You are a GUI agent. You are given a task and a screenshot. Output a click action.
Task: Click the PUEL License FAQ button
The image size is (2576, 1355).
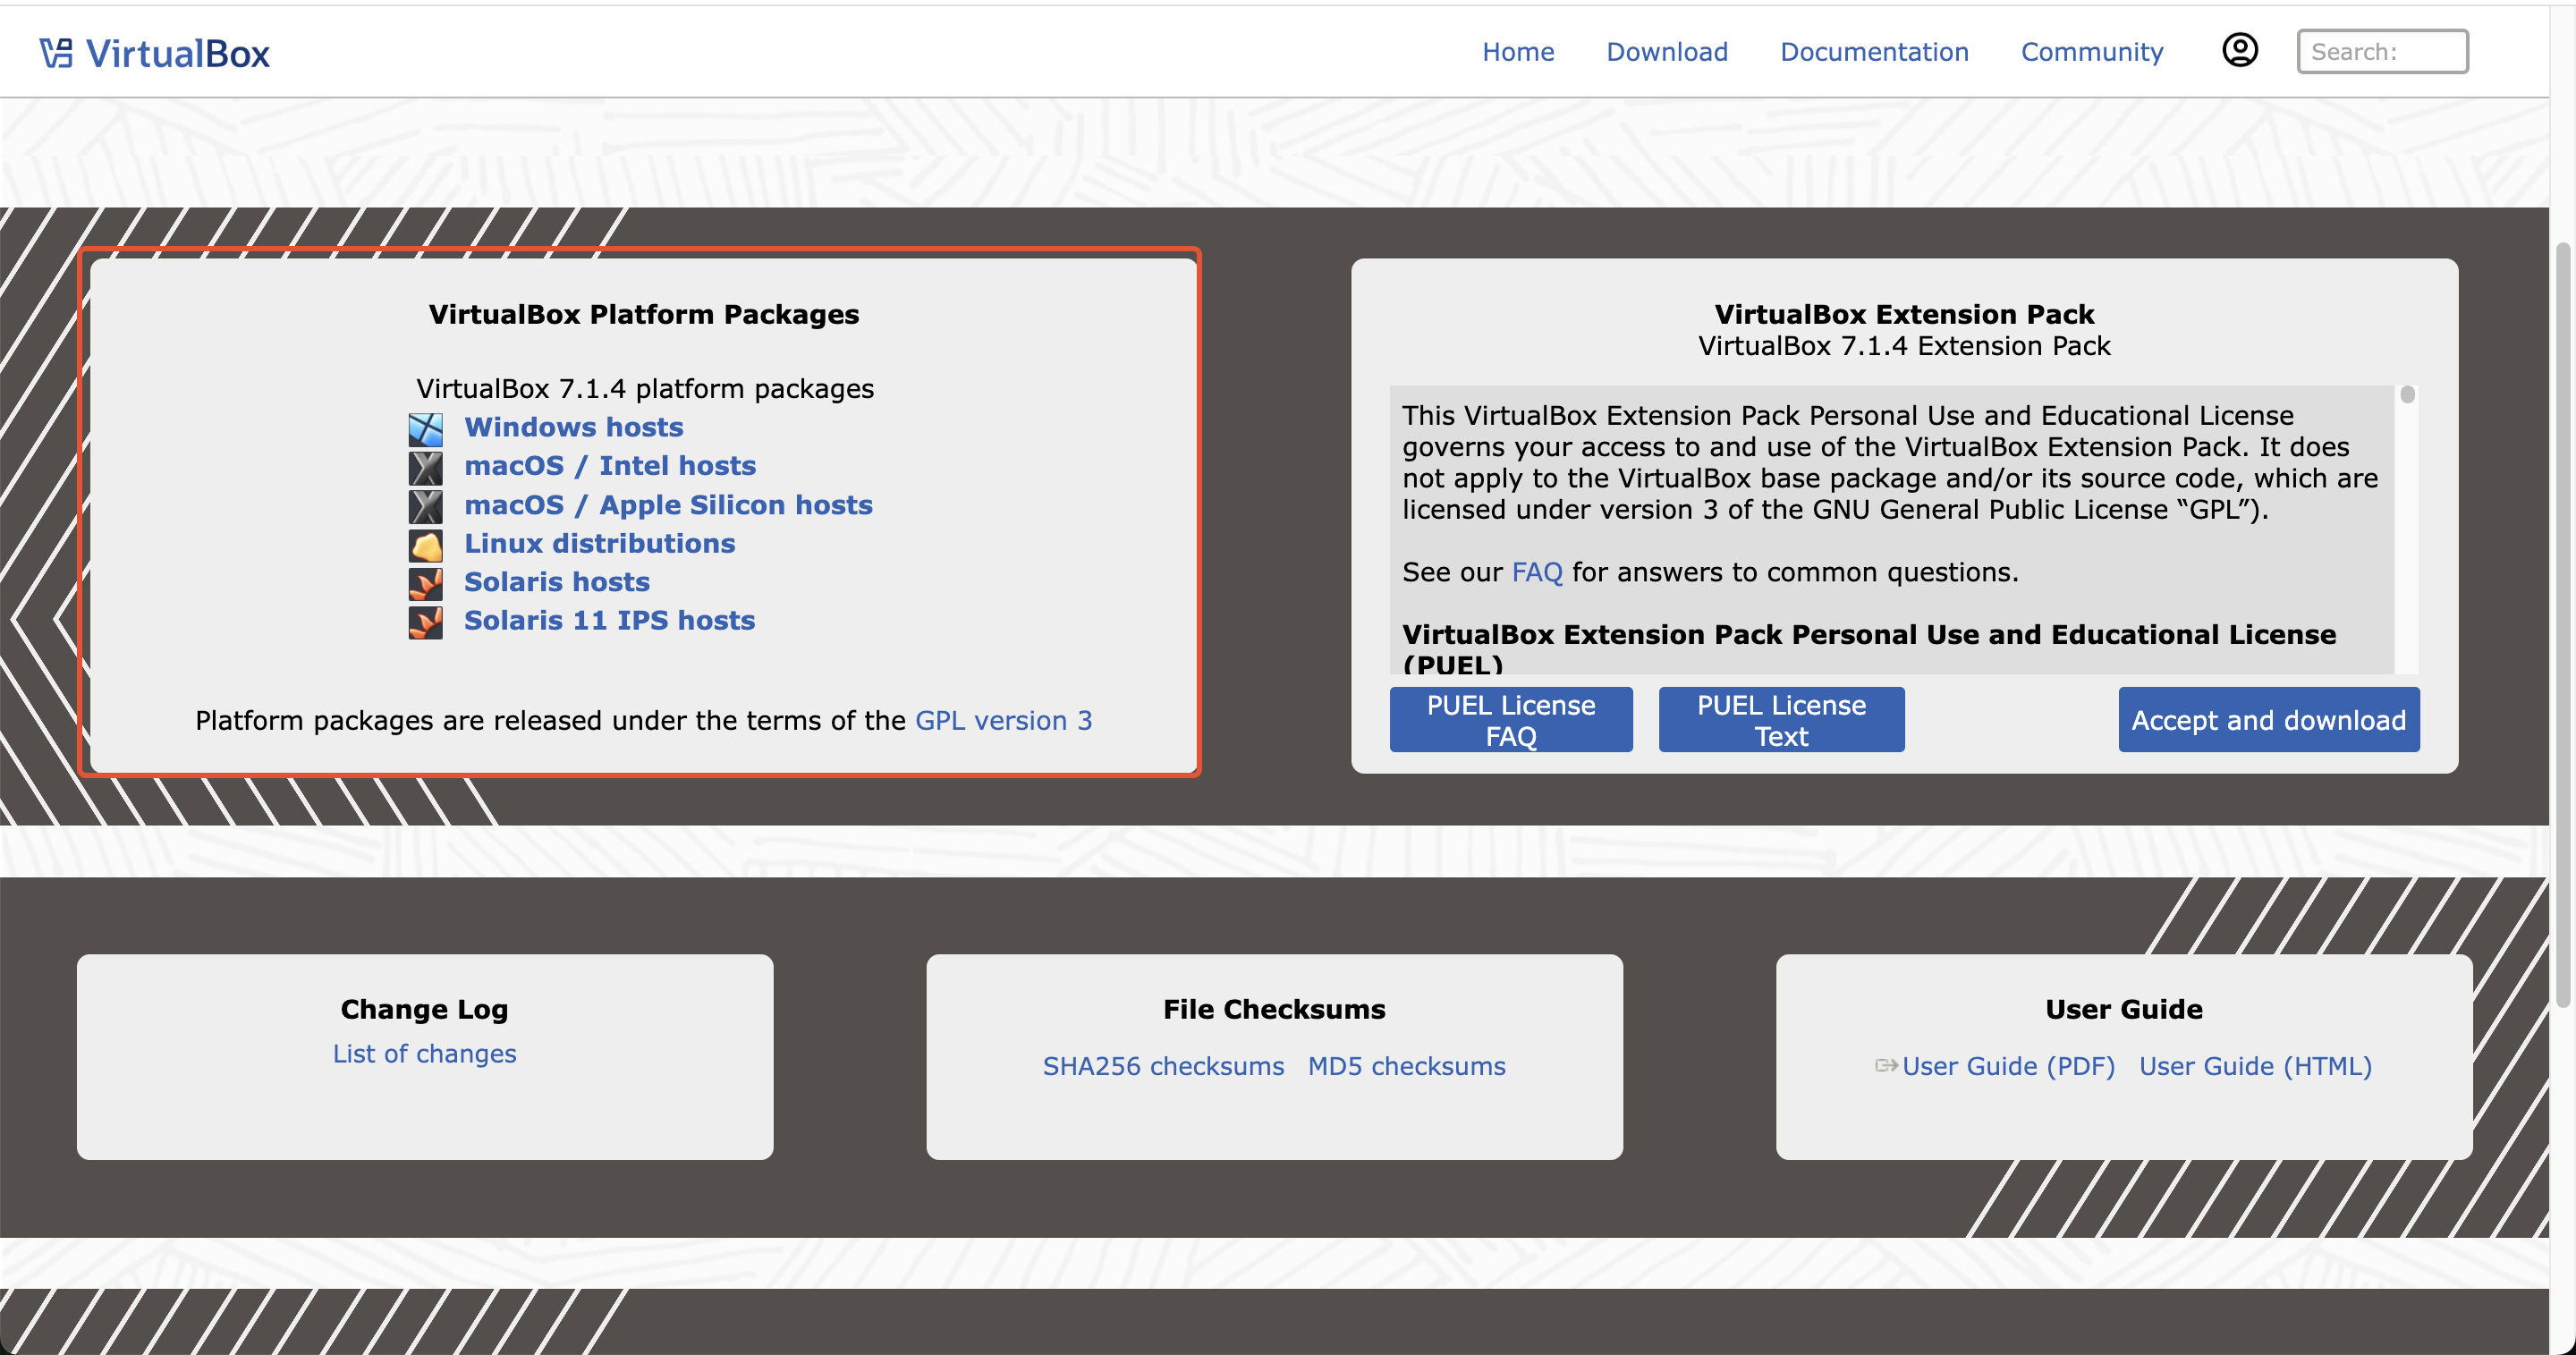[x=1511, y=720]
